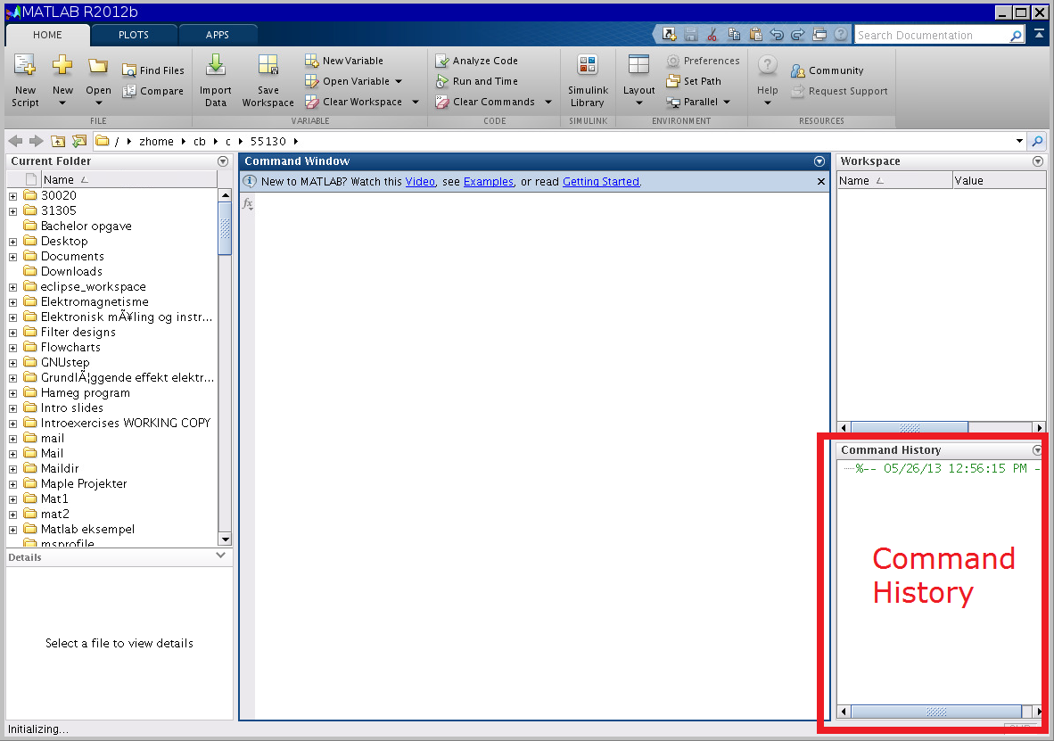Close the New to MATLAB banner
This screenshot has width=1054, height=741.
[820, 182]
